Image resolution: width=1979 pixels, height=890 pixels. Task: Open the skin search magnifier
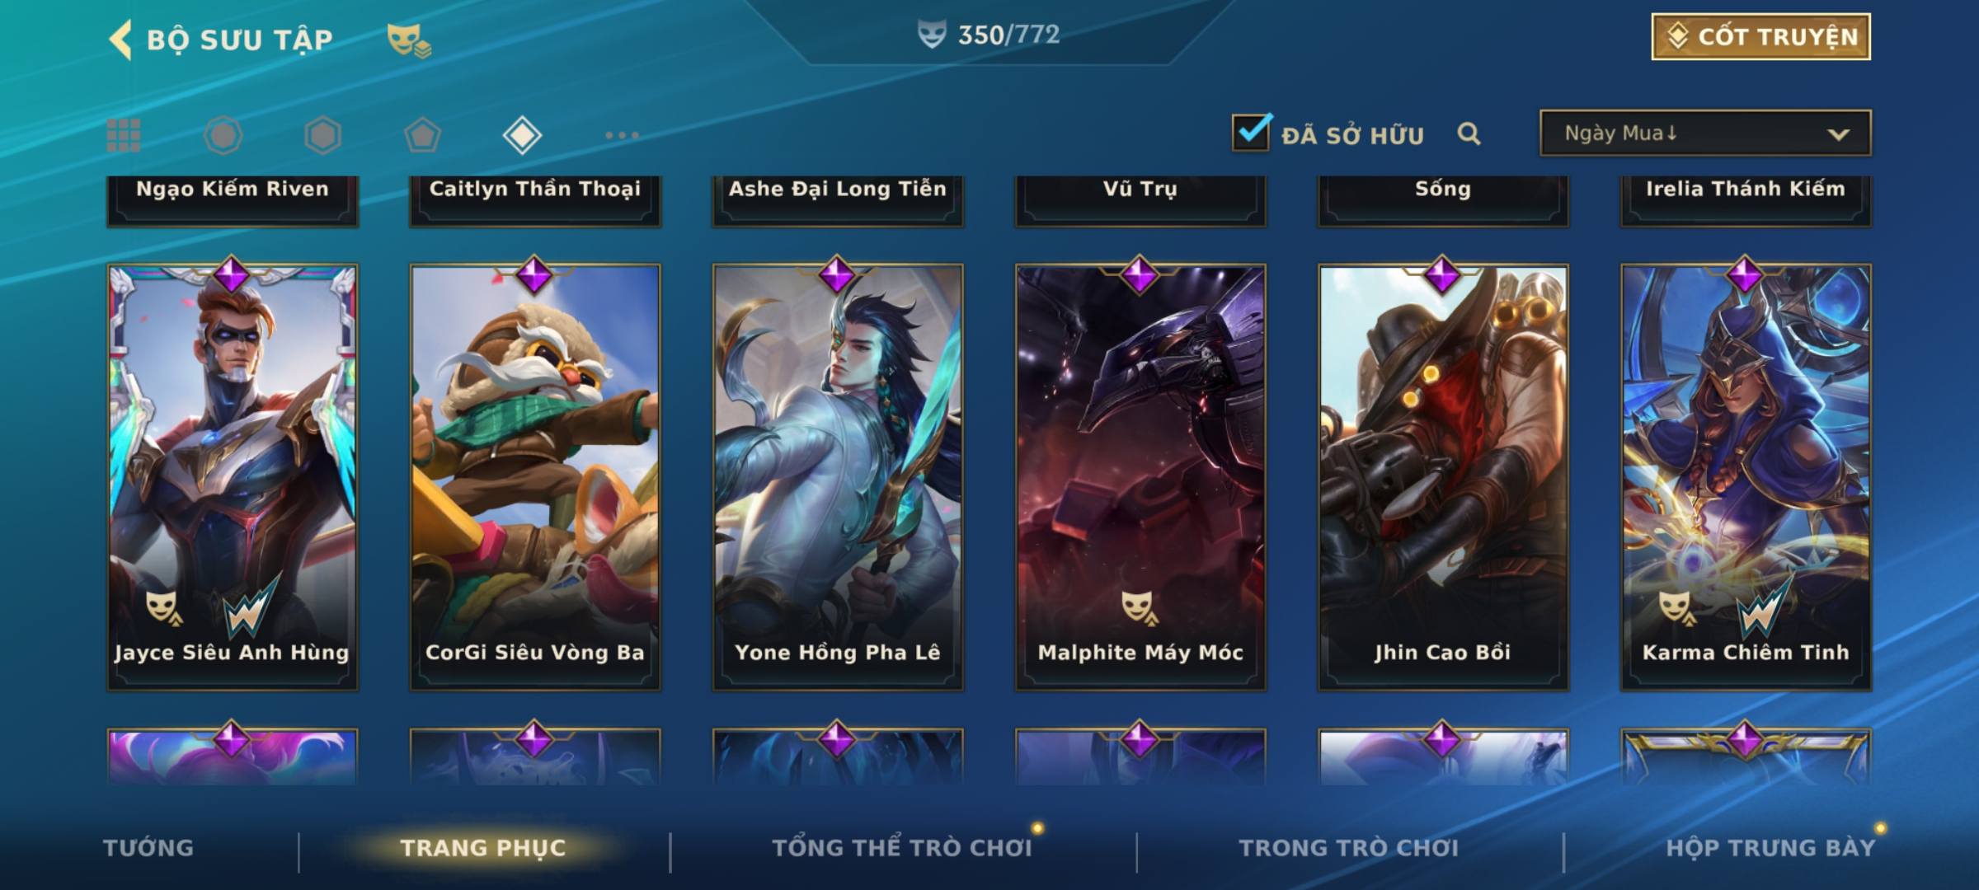[1469, 133]
